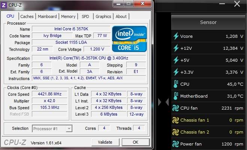Click the CPU temperature thermometer icon
Screen dimensions: 247x150
pyautogui.click(x=176, y=84)
